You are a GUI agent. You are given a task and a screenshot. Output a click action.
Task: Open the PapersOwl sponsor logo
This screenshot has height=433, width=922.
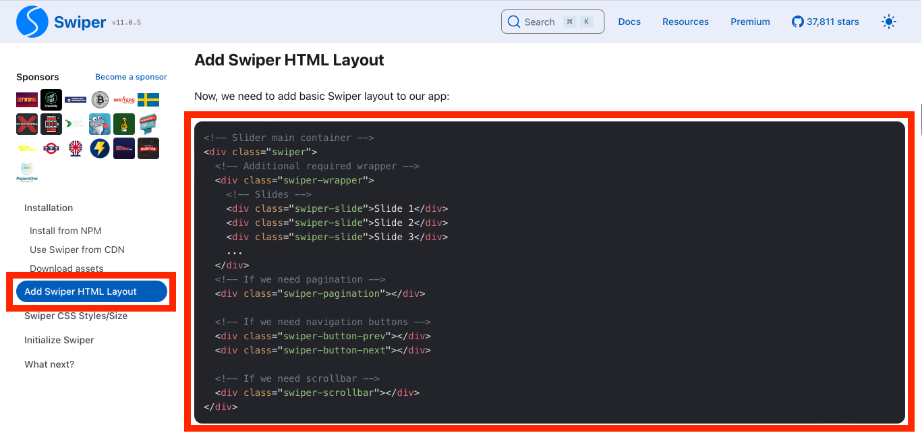[x=27, y=173]
